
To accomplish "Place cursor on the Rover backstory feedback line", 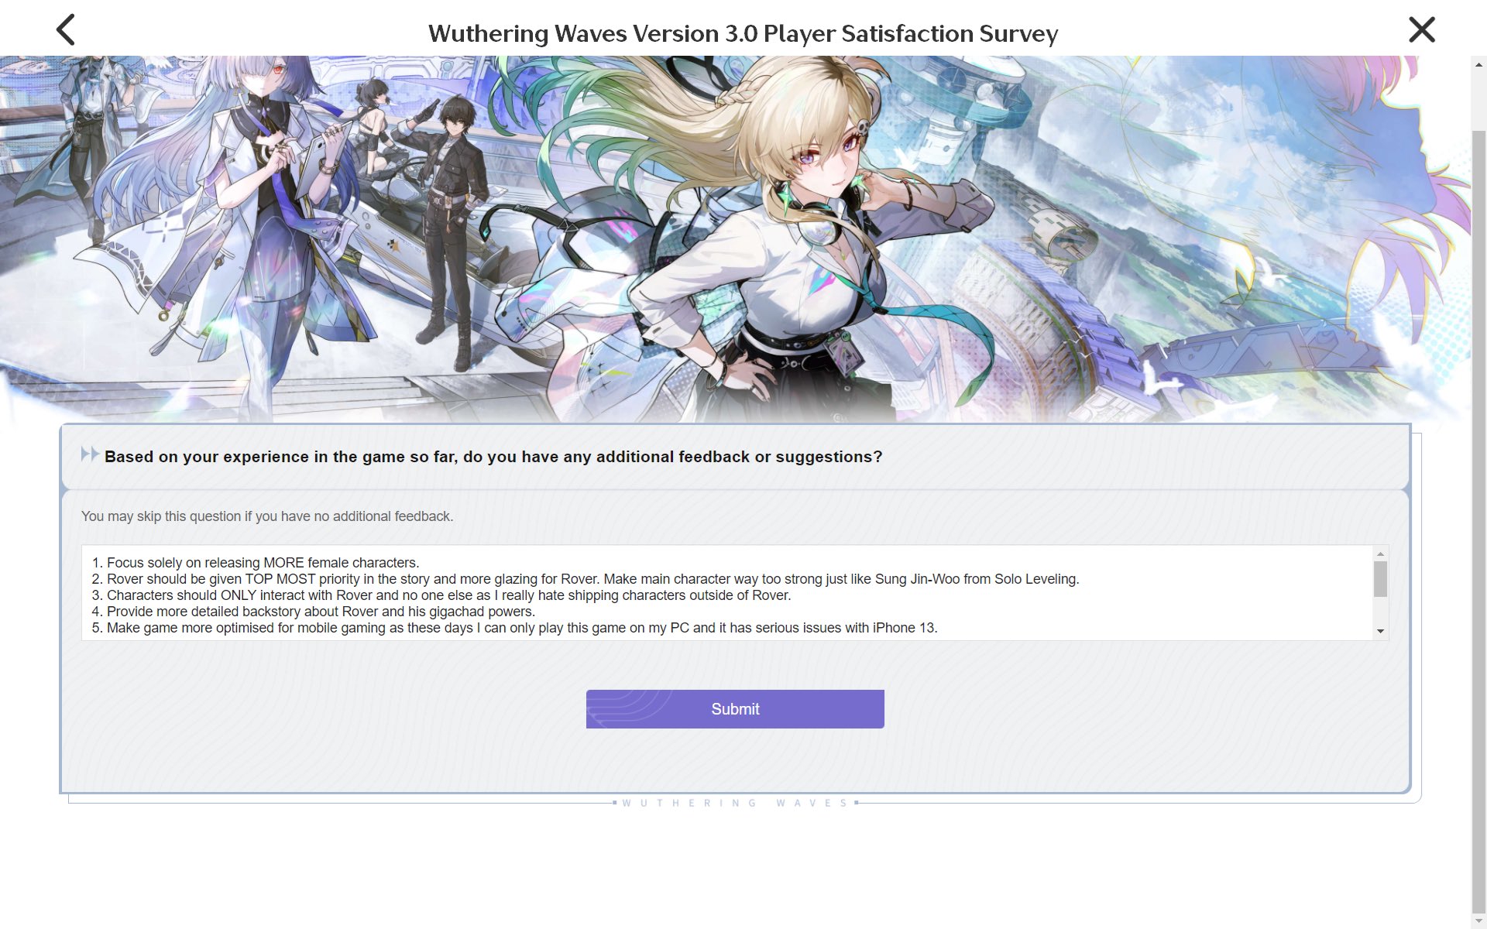I will pos(313,612).
